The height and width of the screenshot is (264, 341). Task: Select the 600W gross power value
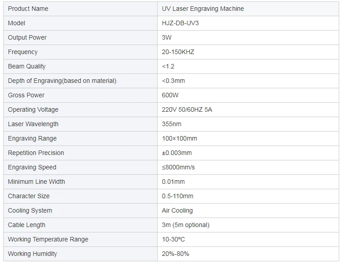(x=170, y=95)
